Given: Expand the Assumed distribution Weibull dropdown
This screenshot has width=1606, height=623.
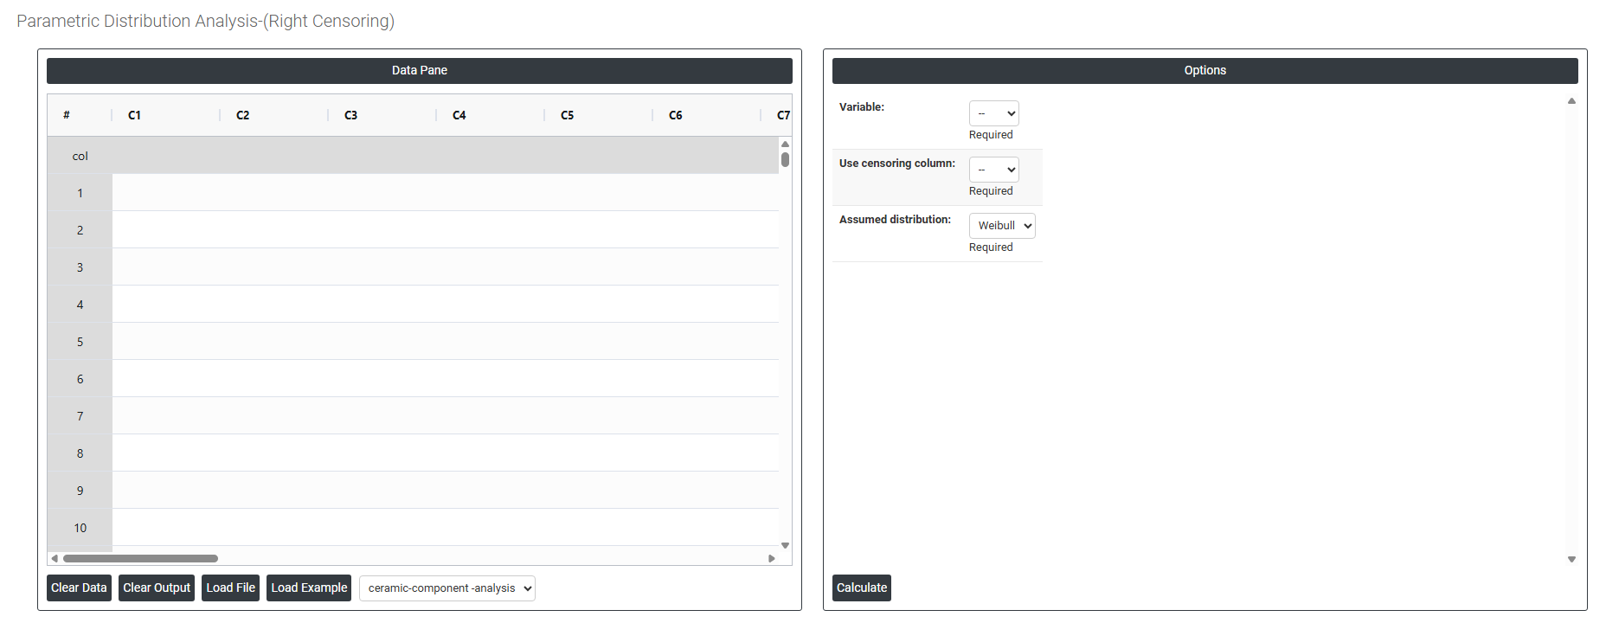Looking at the screenshot, I should (x=1002, y=226).
